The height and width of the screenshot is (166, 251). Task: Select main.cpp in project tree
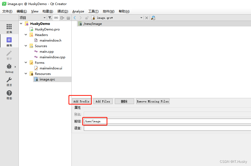(x=47, y=51)
